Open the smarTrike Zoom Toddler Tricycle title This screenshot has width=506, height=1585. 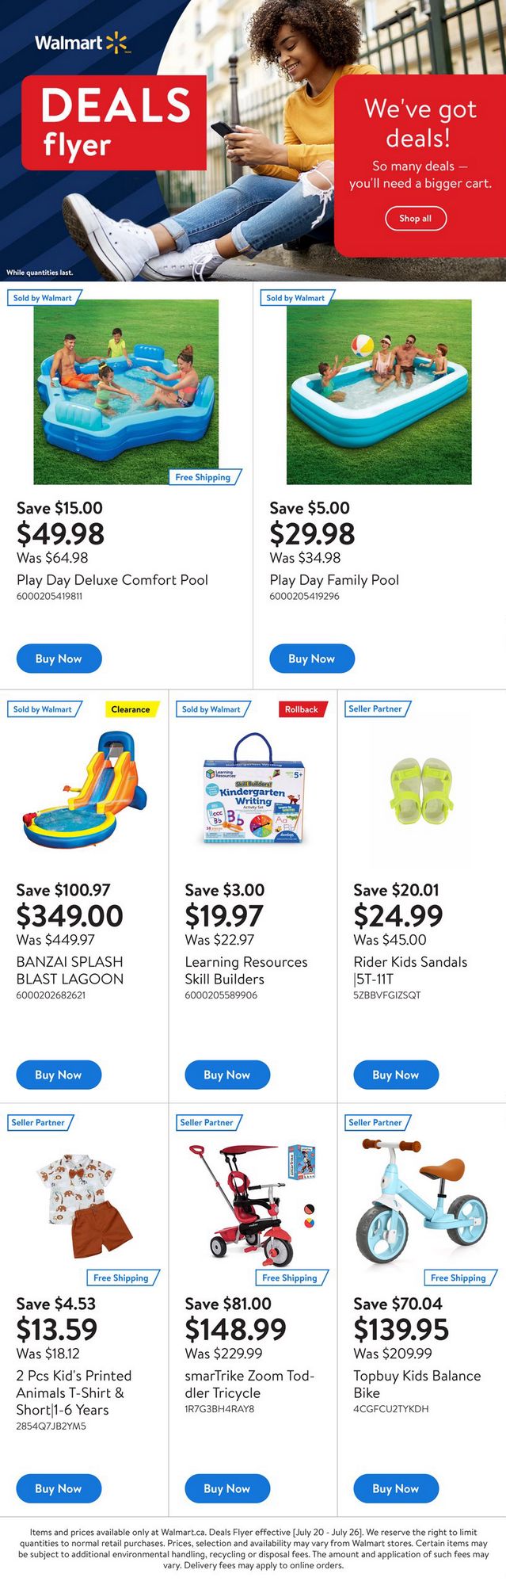249,1384
